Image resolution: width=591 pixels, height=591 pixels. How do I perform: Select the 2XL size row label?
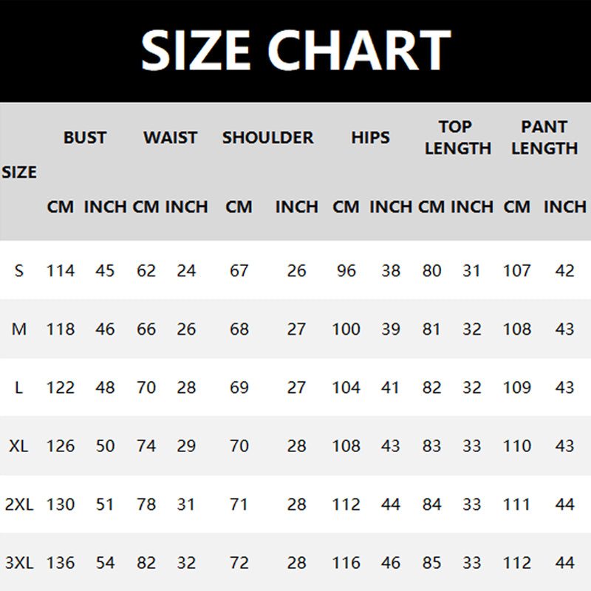pyautogui.click(x=19, y=505)
